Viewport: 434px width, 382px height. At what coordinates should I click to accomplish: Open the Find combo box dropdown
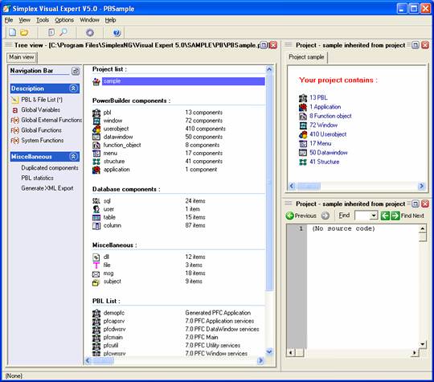pos(374,216)
